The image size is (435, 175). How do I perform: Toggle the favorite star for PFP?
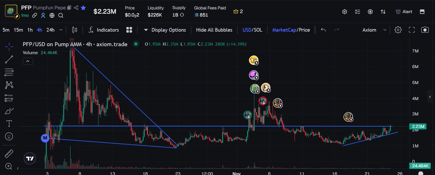(83, 7)
